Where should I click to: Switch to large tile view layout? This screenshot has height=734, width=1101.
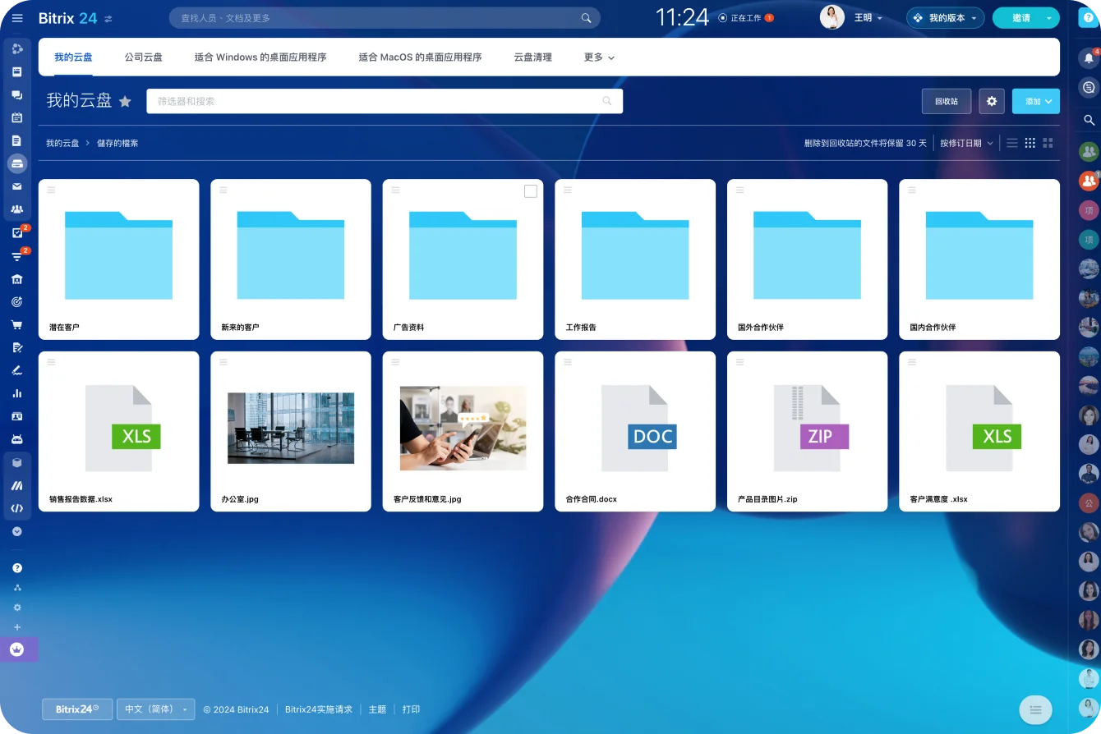click(x=1048, y=142)
